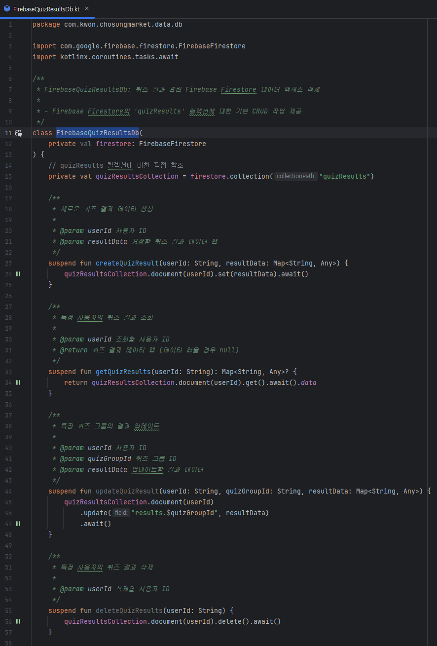437x646 pixels.
Task: Click the comment on line 14
Action: [116, 165]
